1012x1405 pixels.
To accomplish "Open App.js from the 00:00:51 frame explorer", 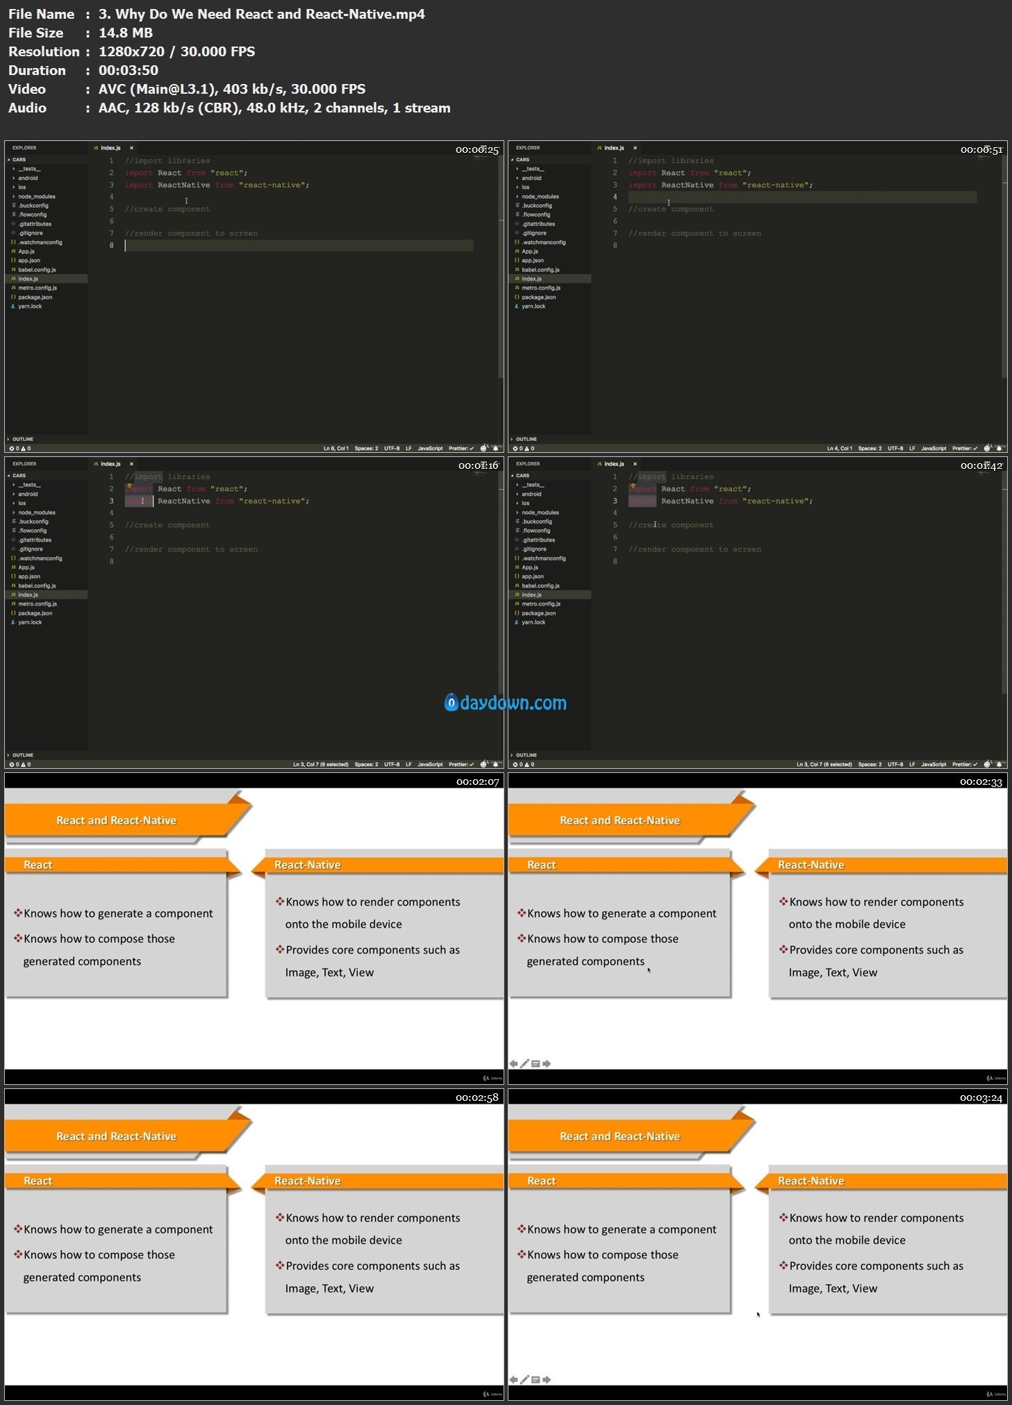I will pyautogui.click(x=530, y=251).
